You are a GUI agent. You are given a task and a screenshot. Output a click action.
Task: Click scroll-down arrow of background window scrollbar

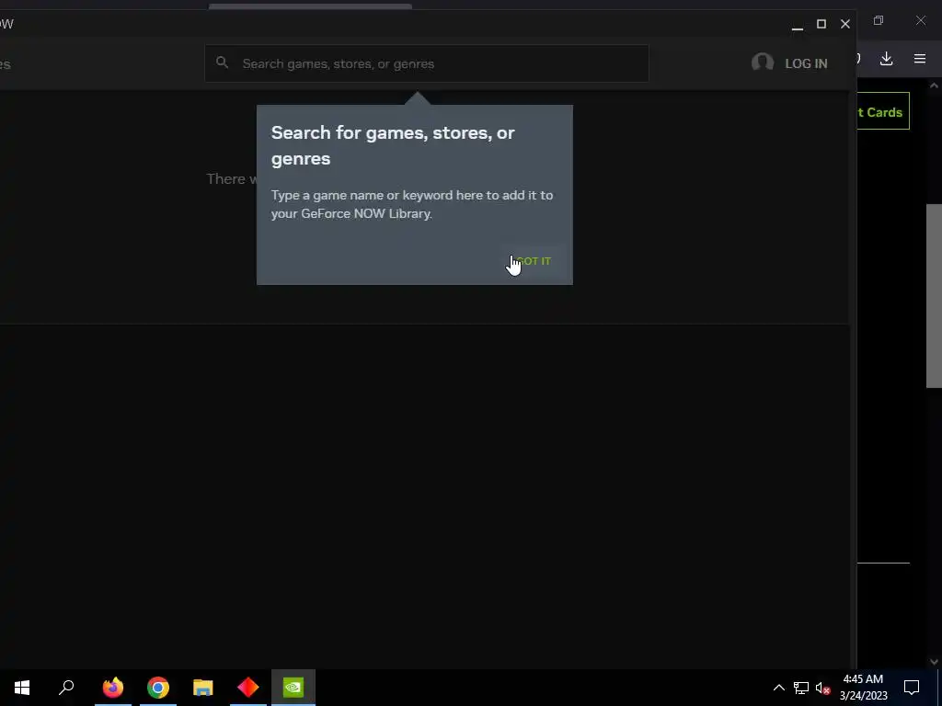click(x=934, y=661)
